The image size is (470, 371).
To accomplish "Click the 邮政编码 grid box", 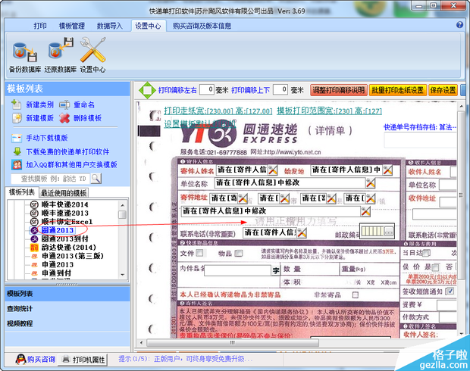I will pyautogui.click(x=377, y=231).
